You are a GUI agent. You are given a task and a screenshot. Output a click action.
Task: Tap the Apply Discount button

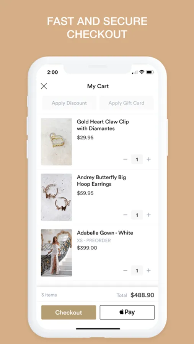69,103
